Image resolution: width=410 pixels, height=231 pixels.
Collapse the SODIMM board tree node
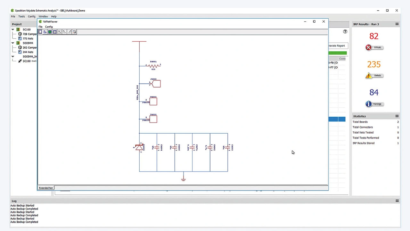(13, 43)
